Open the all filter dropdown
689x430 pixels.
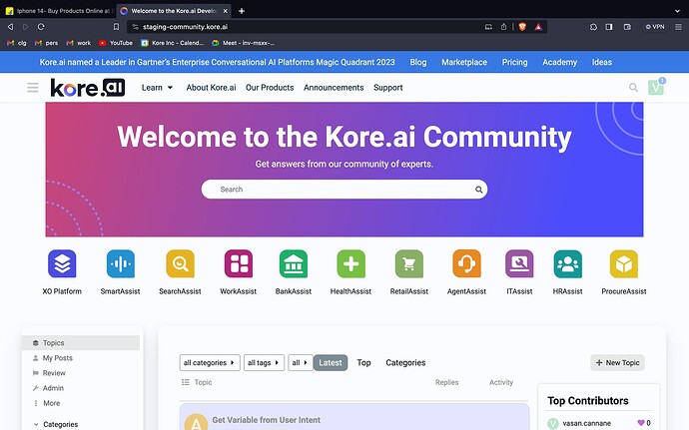301,363
